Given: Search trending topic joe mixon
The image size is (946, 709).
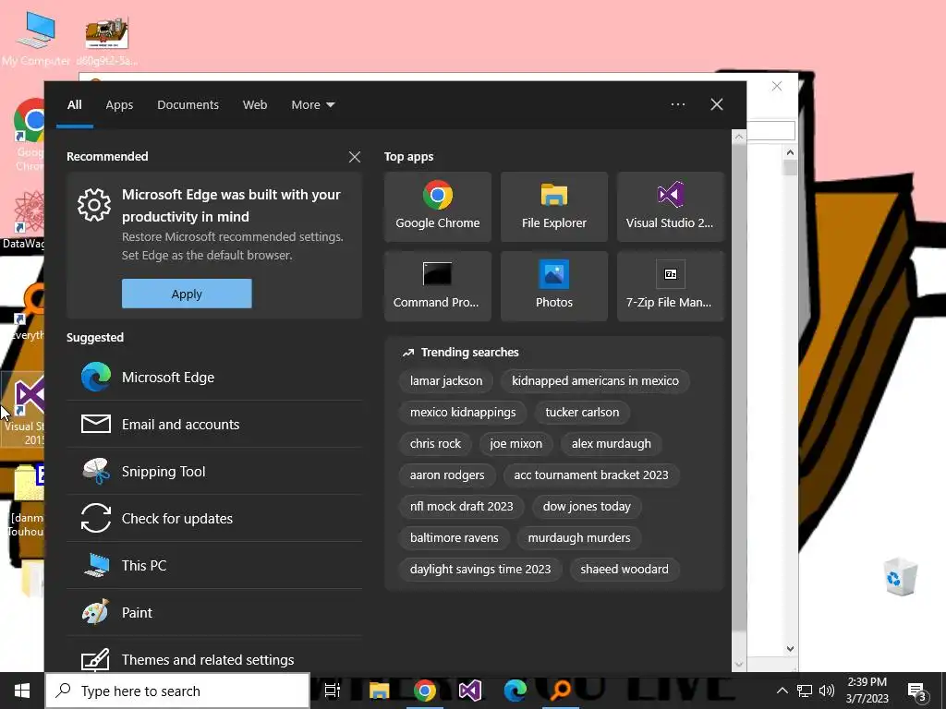Looking at the screenshot, I should 515,444.
